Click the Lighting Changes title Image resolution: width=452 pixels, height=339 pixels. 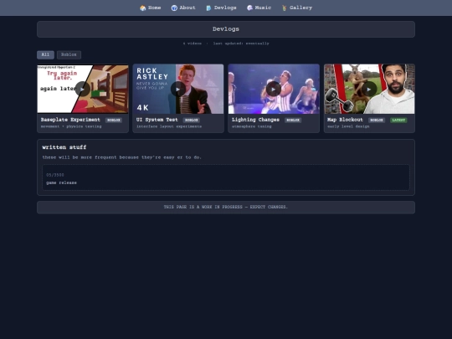[x=255, y=120]
